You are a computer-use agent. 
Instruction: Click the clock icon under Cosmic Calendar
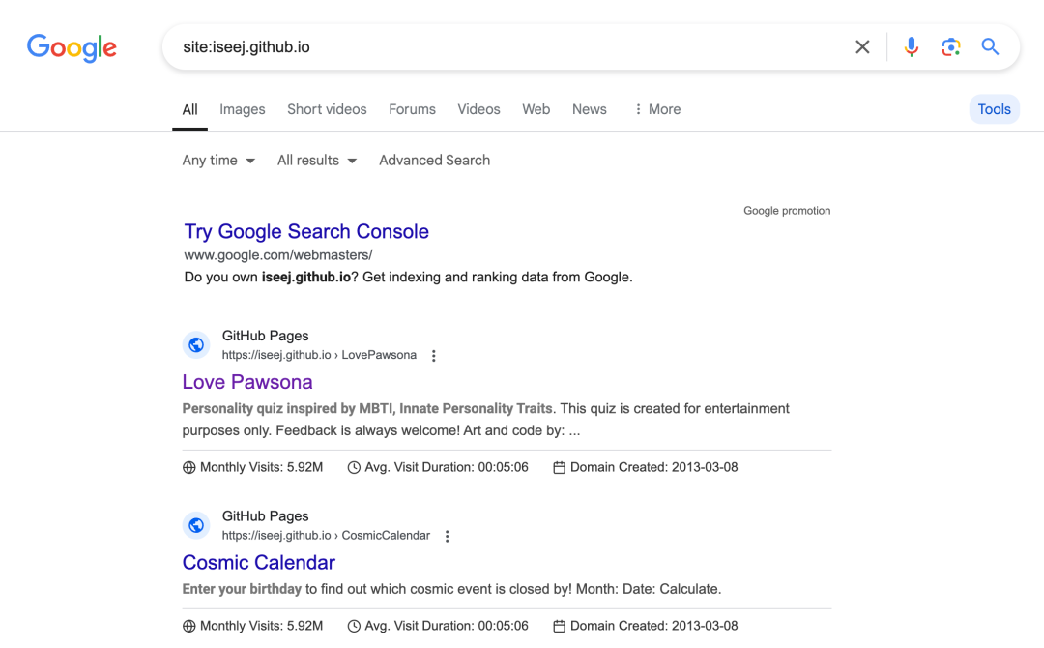[354, 626]
